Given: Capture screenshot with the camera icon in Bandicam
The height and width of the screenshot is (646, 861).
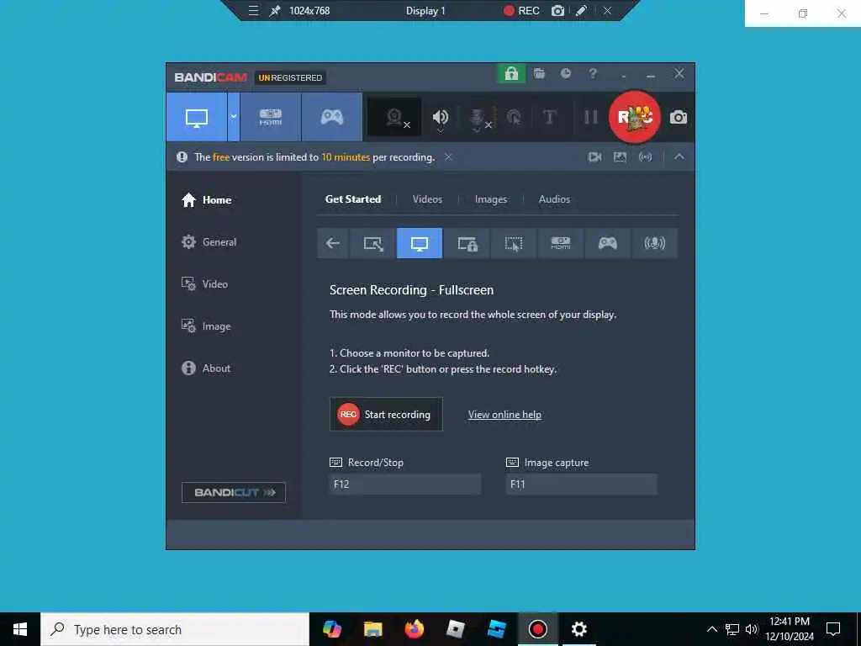Looking at the screenshot, I should pyautogui.click(x=679, y=117).
